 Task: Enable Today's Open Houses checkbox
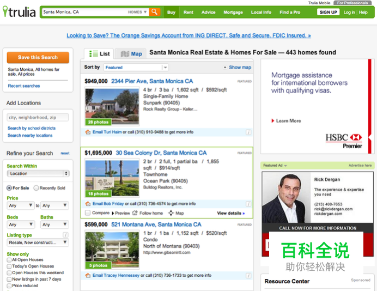click(x=9, y=266)
